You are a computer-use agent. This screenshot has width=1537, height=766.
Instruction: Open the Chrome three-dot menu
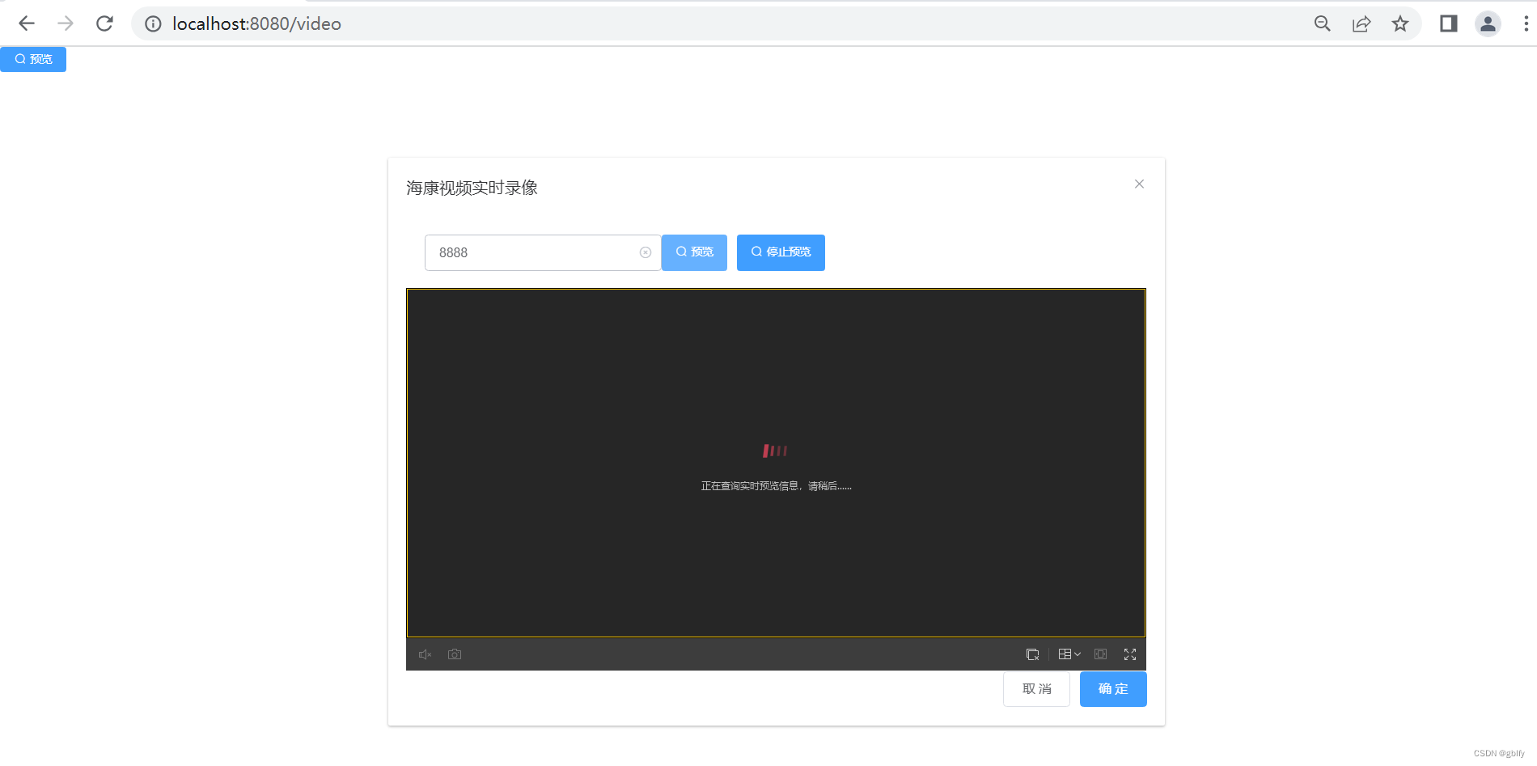pyautogui.click(x=1526, y=23)
